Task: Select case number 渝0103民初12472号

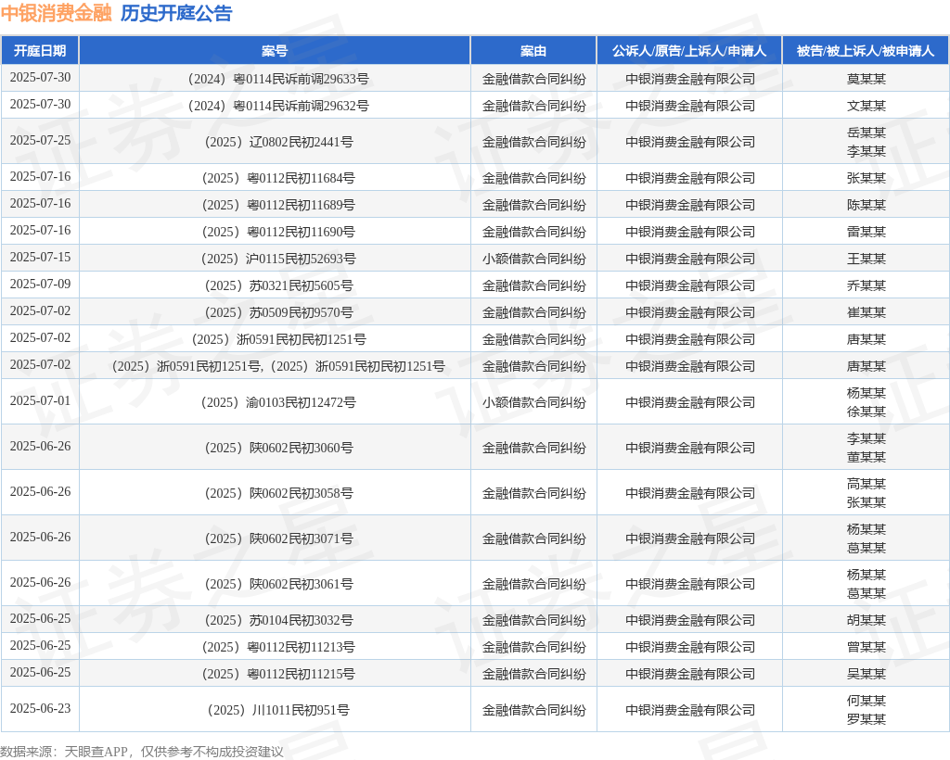Action: coord(278,402)
